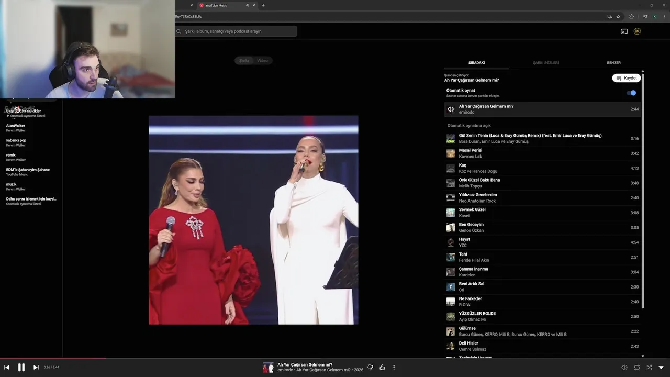This screenshot has width=670, height=377.
Task: Open the account avatar menu
Action: click(x=637, y=31)
